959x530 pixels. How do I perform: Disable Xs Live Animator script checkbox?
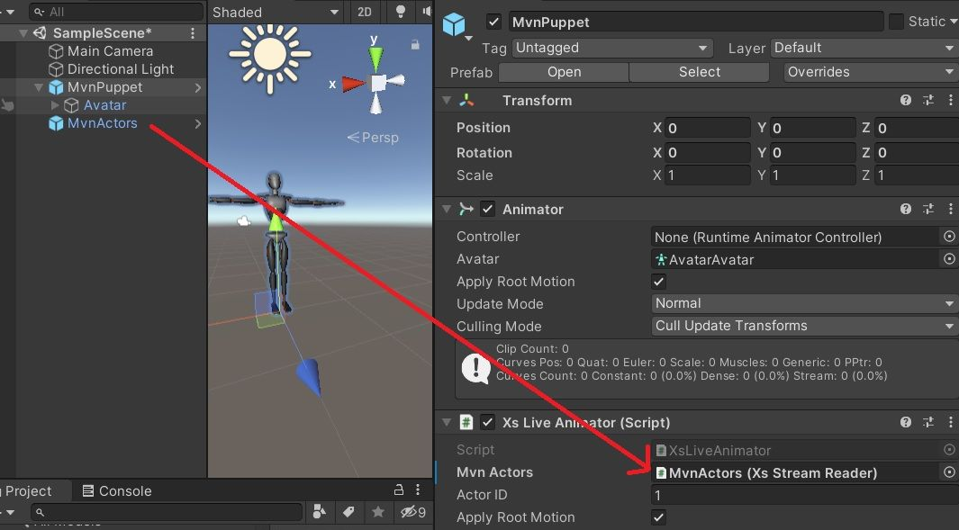[x=487, y=422]
